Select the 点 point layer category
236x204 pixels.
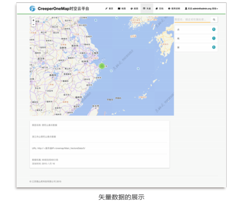(191, 29)
